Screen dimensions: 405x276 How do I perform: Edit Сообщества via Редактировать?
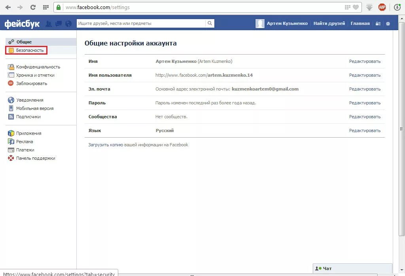(x=365, y=117)
